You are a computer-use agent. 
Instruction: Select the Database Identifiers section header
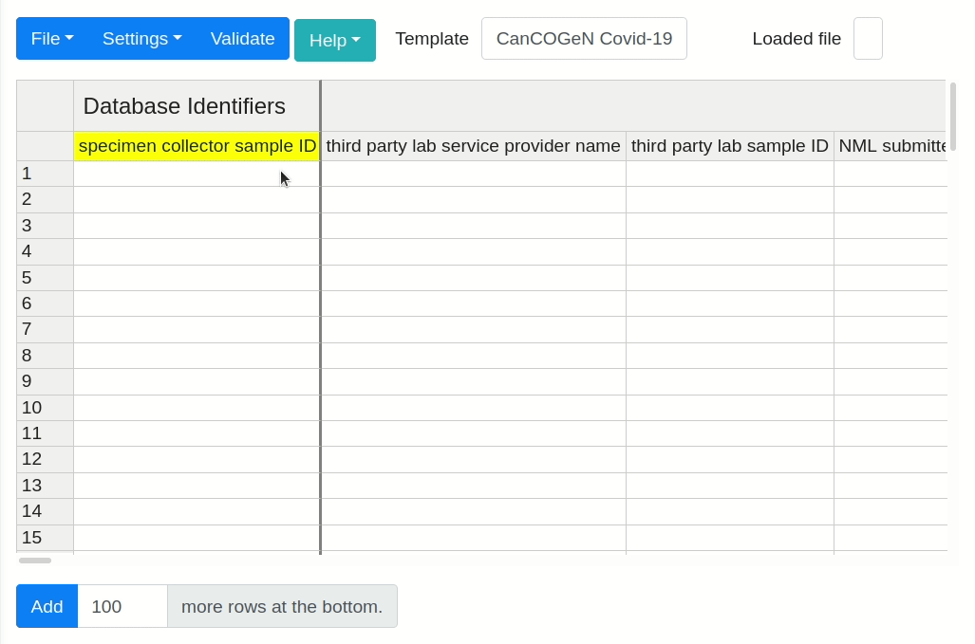click(x=183, y=106)
